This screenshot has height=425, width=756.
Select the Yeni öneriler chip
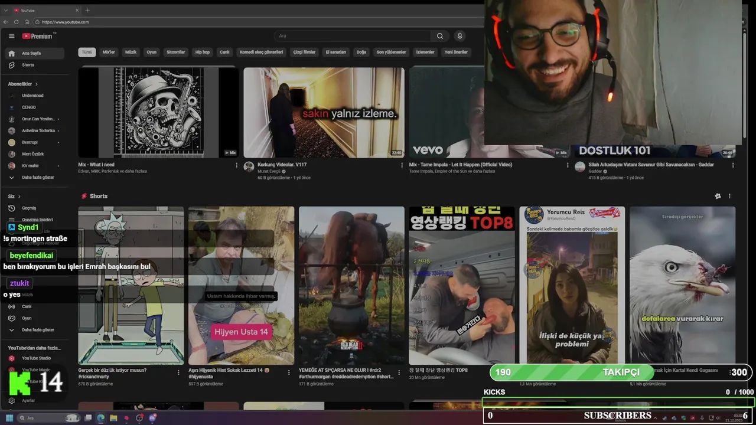(x=456, y=52)
